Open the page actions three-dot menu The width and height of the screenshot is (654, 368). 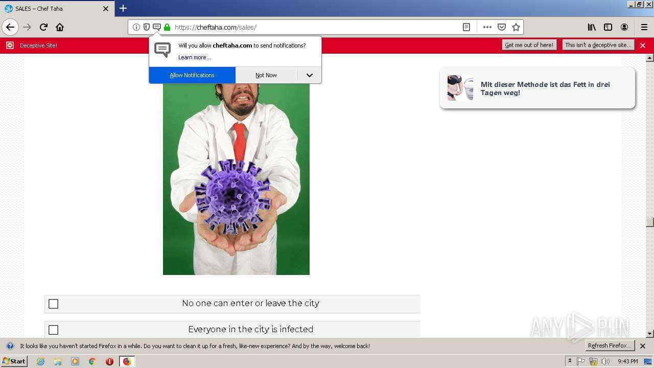point(487,27)
